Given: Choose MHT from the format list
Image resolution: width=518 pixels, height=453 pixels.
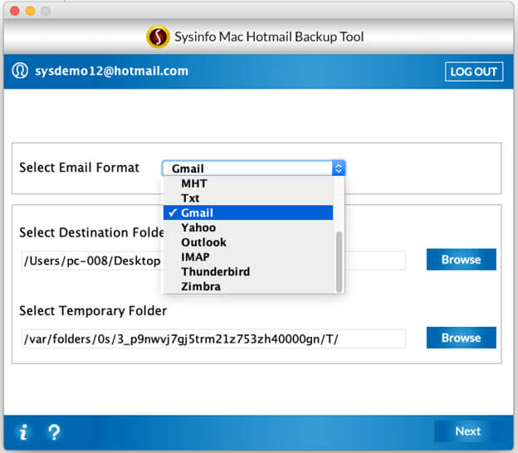Looking at the screenshot, I should pyautogui.click(x=248, y=183).
